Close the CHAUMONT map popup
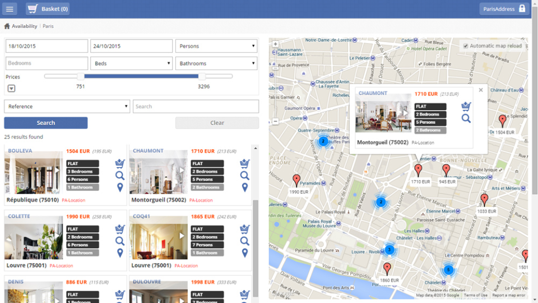Screen dimensions: 538x303 pos(481,90)
